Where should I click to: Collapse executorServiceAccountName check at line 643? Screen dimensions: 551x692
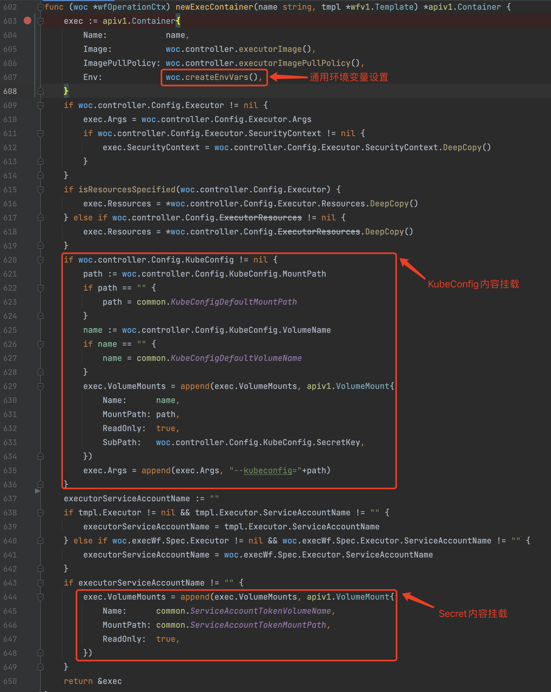coord(41,583)
